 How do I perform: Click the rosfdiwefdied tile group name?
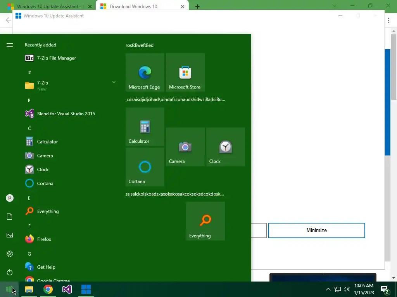point(140,45)
